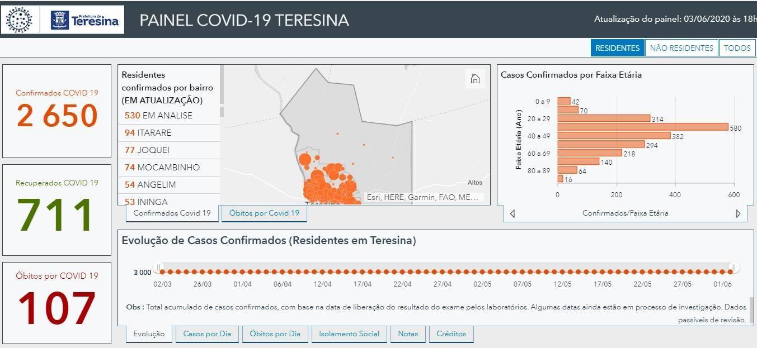Image resolution: width=757 pixels, height=348 pixels.
Task: Go to previous age chart arrow
Action: (x=512, y=213)
